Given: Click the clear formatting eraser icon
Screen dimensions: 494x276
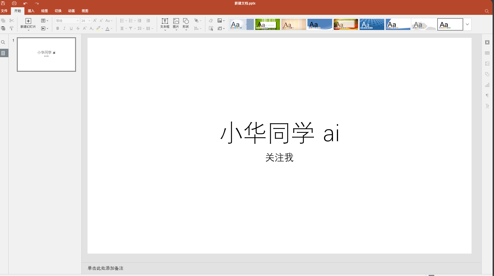Looking at the screenshot, I should click(211, 20).
